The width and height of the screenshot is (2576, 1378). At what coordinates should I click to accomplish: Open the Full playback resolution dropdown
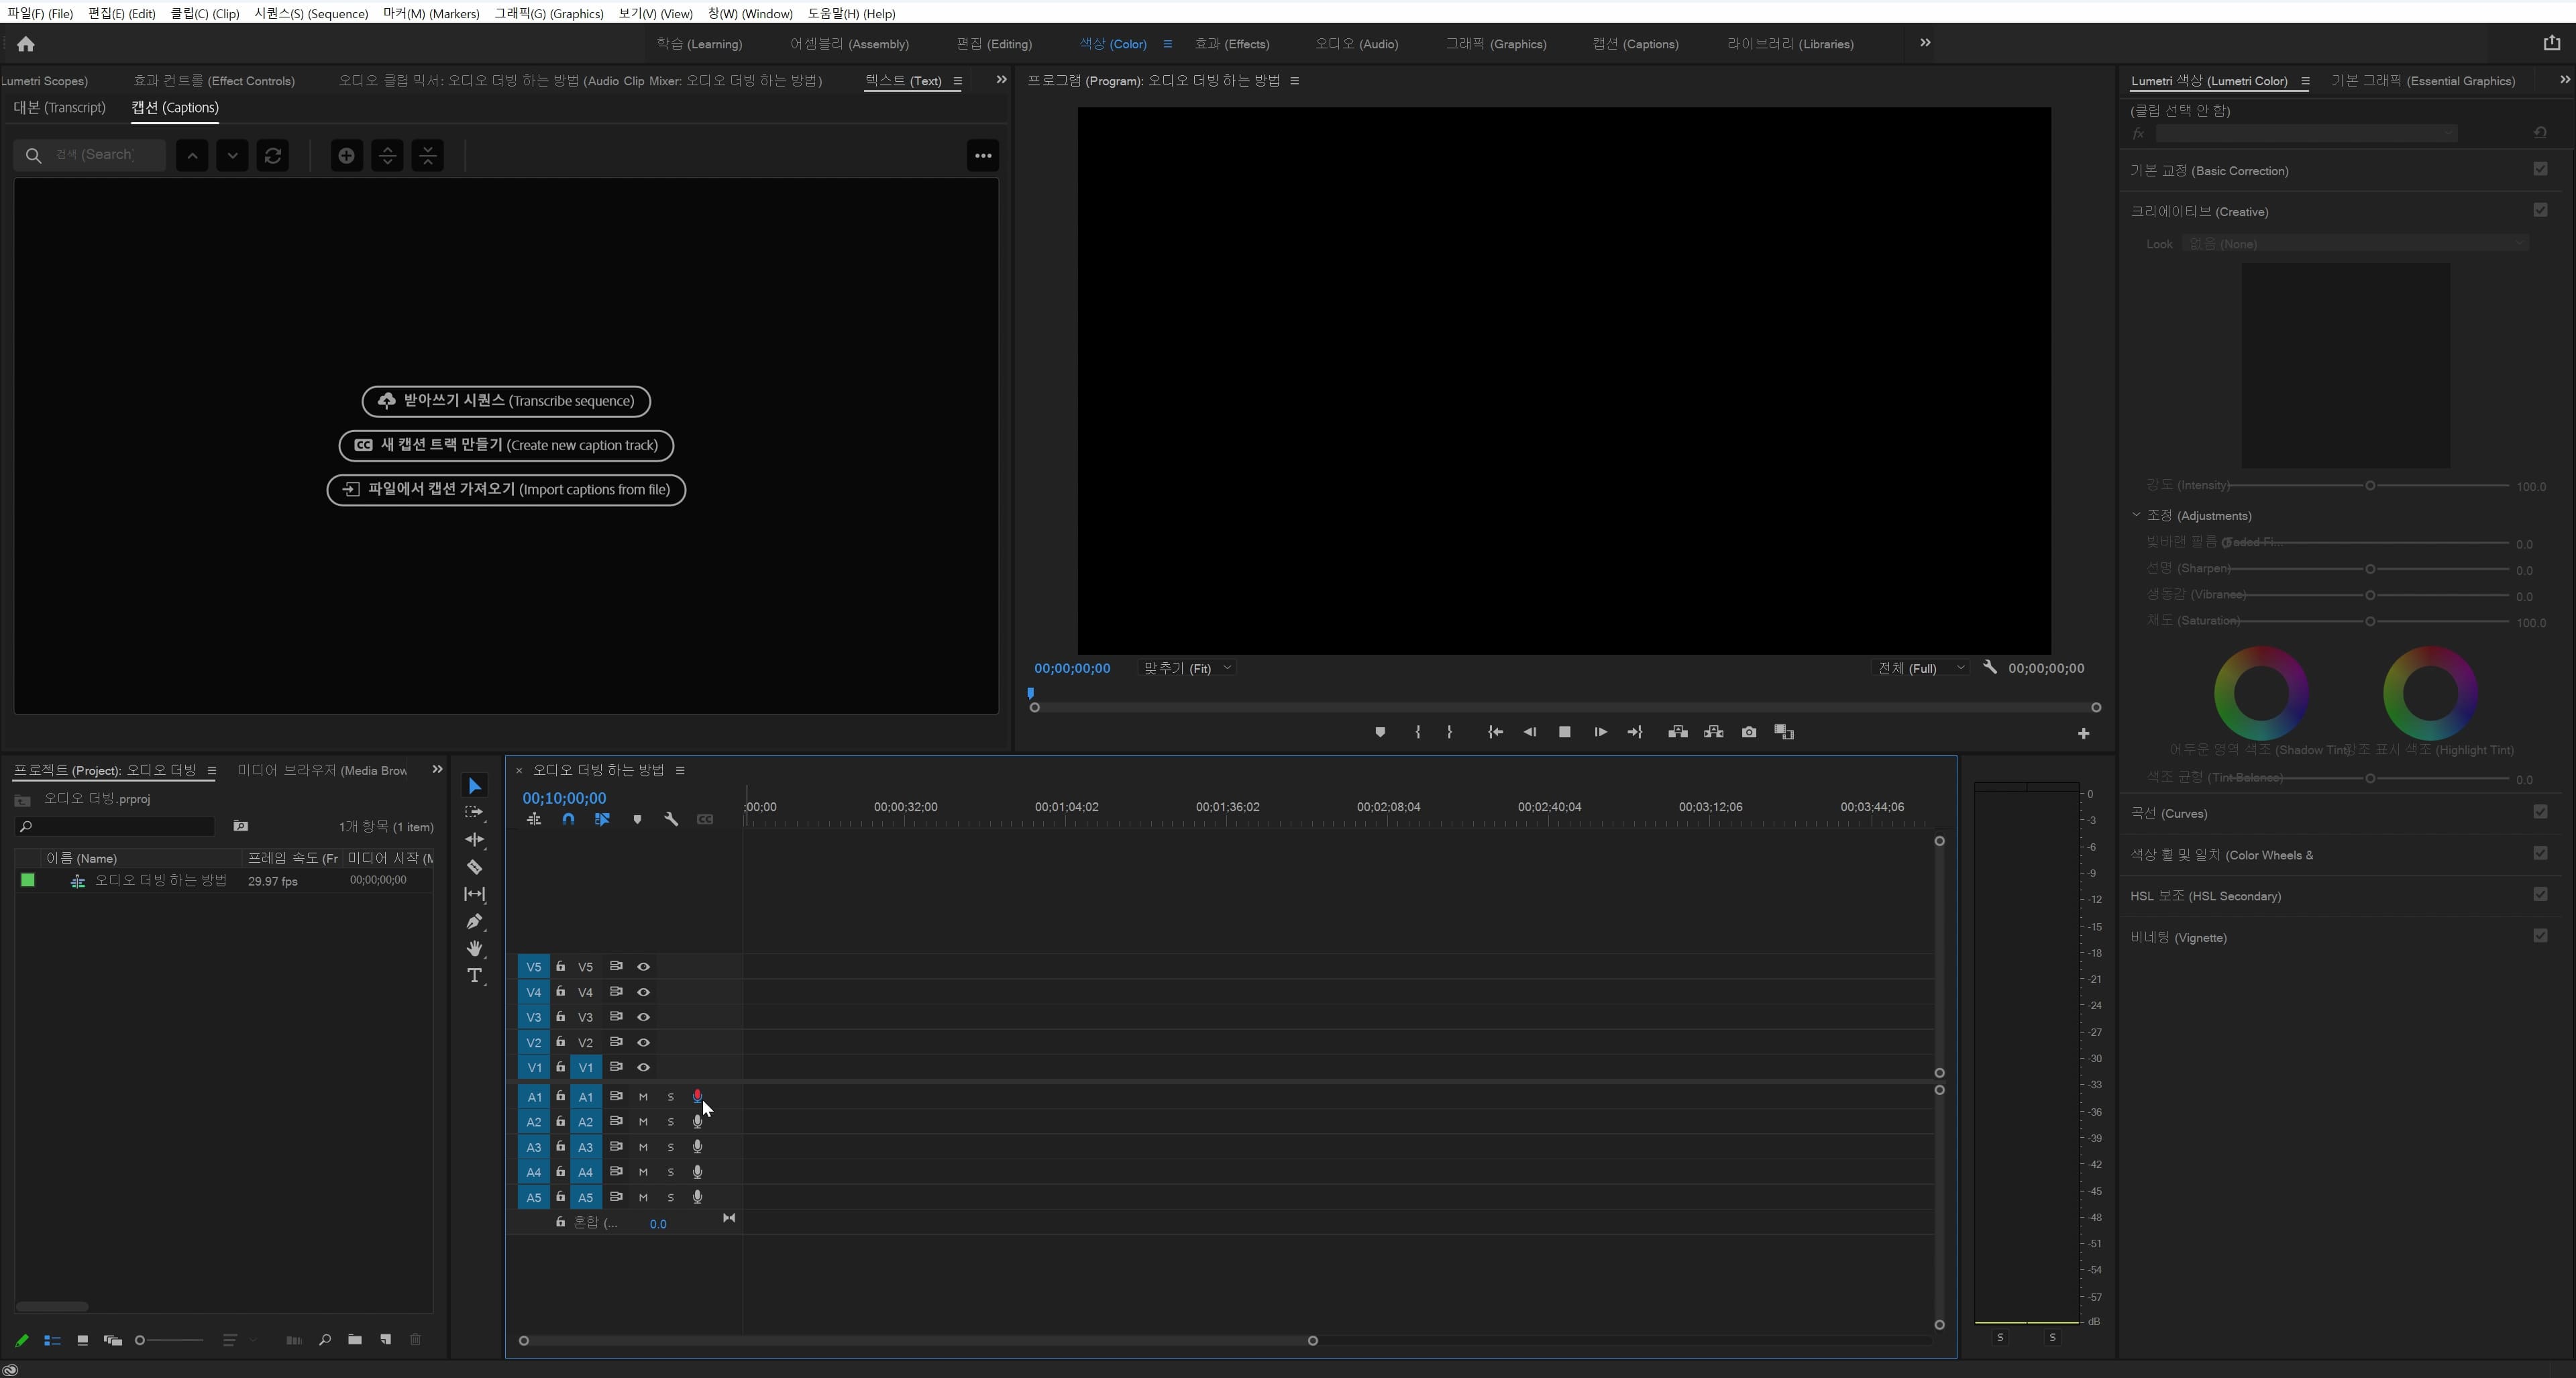coord(1921,668)
